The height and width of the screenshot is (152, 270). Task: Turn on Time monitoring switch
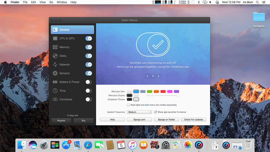pos(89,91)
